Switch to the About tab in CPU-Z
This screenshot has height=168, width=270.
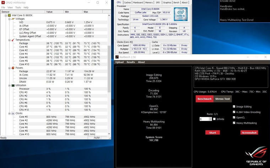click(184, 2)
